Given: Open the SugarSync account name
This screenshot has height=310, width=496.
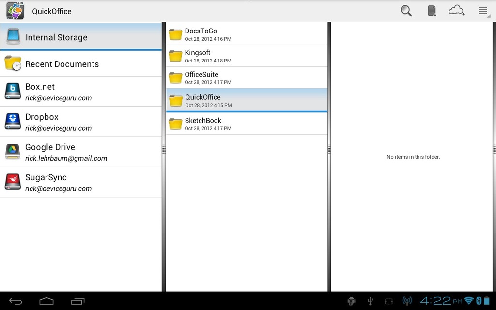Looking at the screenshot, I should (x=46, y=177).
